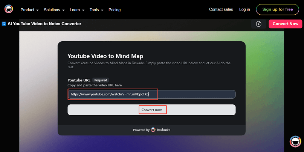This screenshot has width=304, height=152.
Task: Click the Convert Youtube Videos description text
Action: tap(149, 65)
